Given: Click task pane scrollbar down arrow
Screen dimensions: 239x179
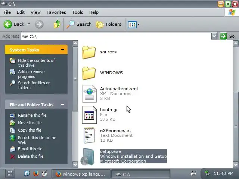Looking at the screenshot, I should pyautogui.click(x=75, y=164).
